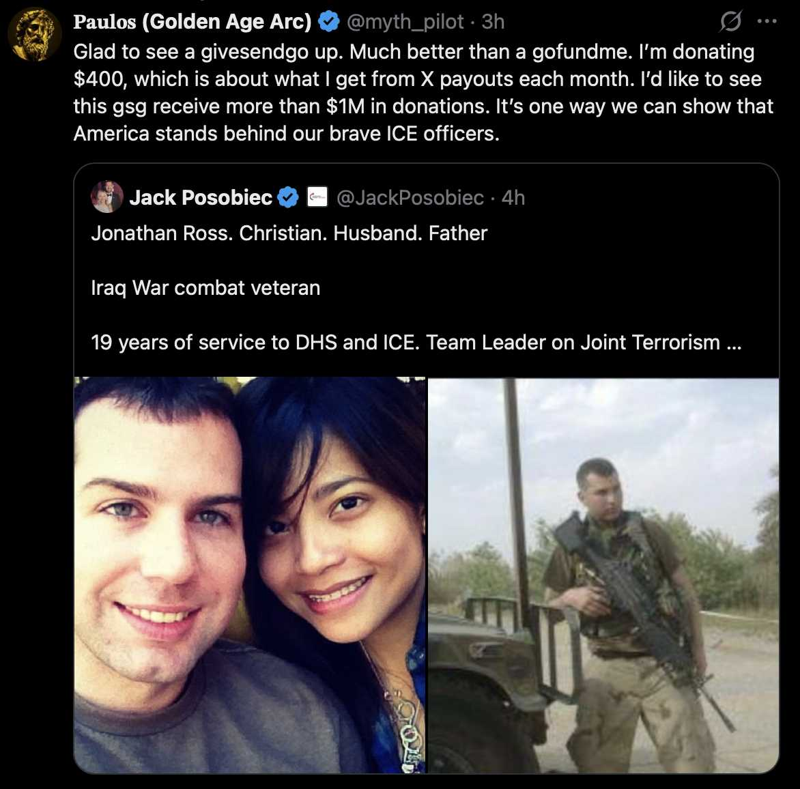
Task: Open the Grok slash-circle icon
Action: click(730, 21)
